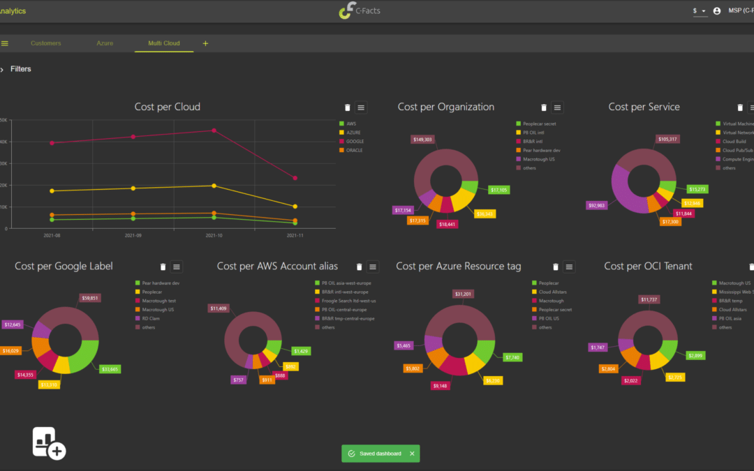Click the $1,429 green label
The width and height of the screenshot is (754, 471).
[301, 351]
